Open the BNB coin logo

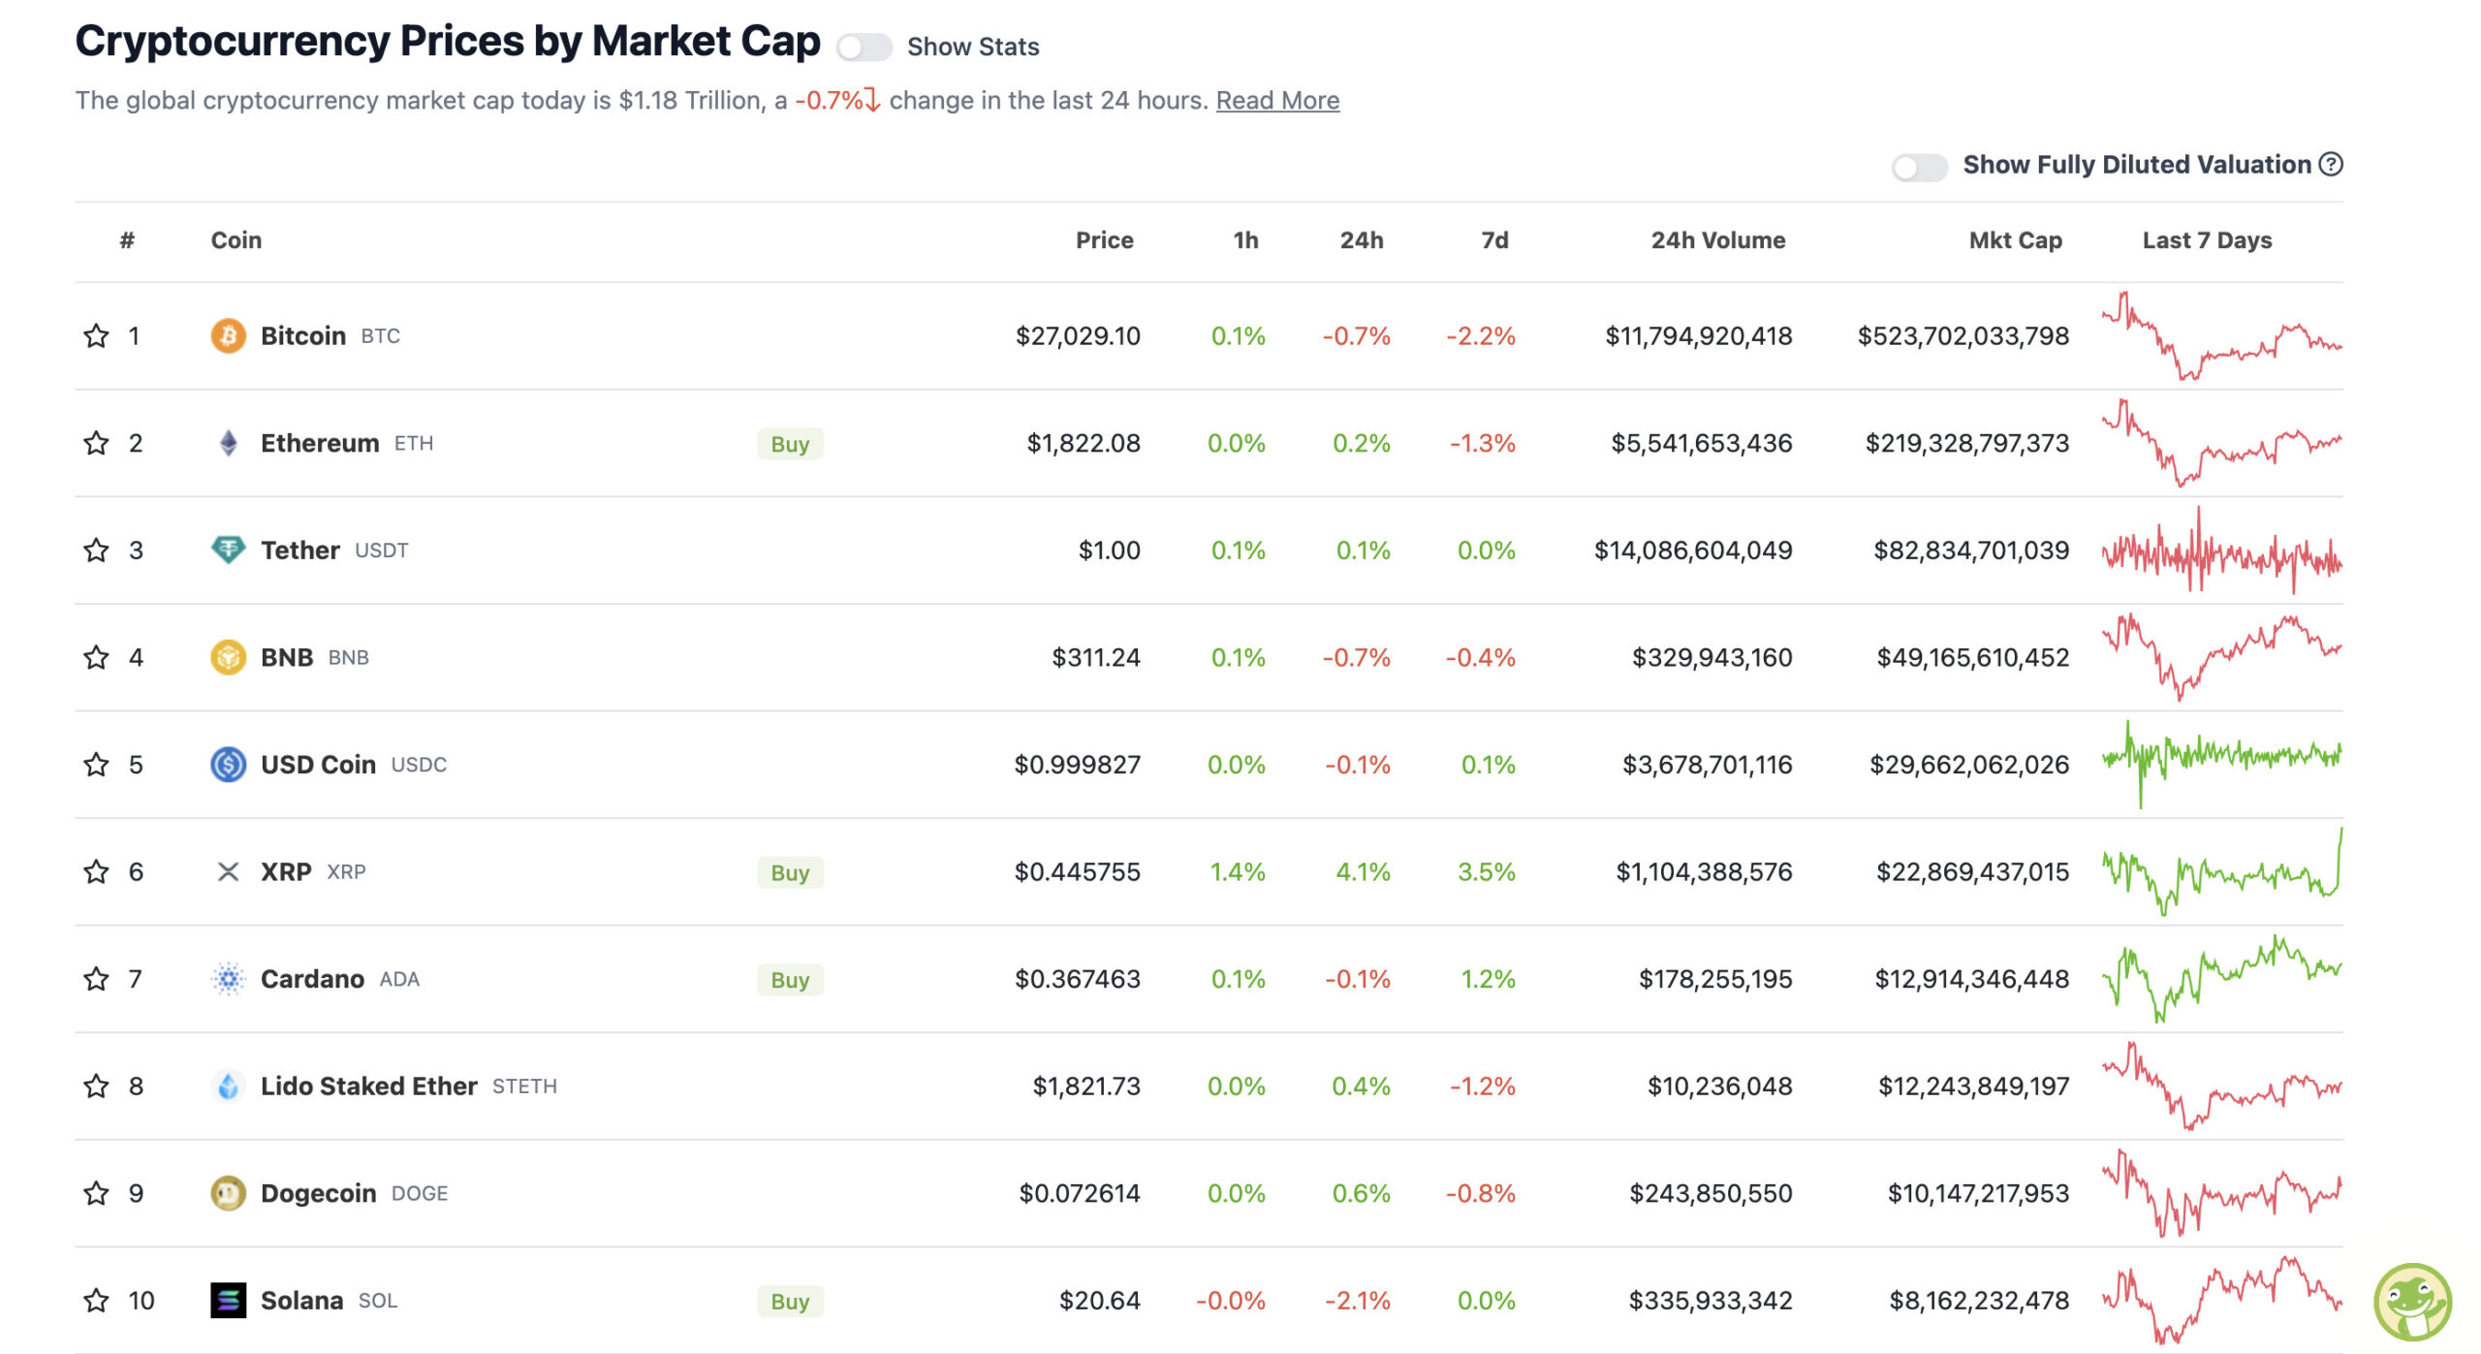click(x=228, y=657)
